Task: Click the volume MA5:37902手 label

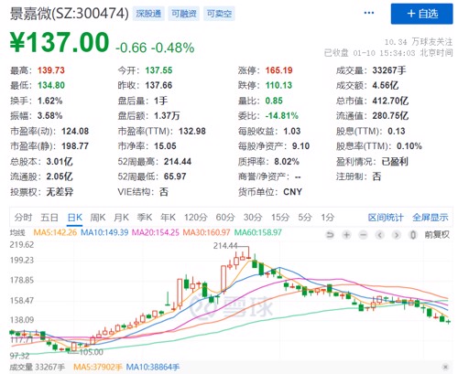Action: [x=98, y=368]
